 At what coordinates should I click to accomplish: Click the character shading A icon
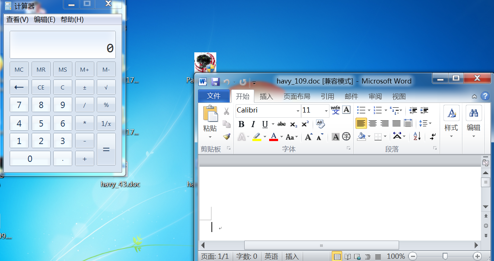pos(335,137)
